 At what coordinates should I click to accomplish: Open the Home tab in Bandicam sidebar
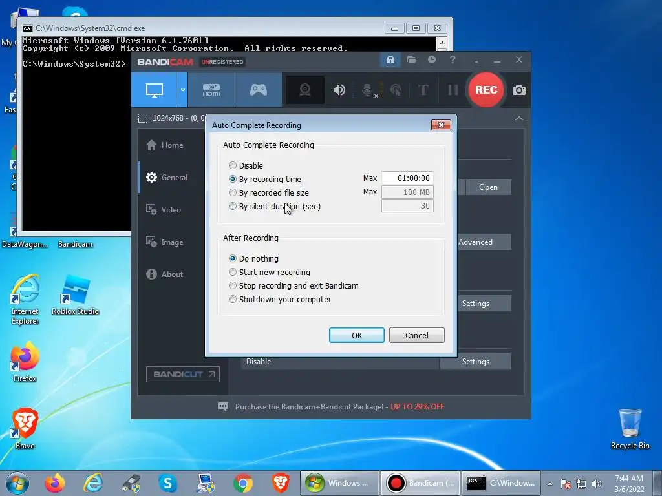coord(165,145)
